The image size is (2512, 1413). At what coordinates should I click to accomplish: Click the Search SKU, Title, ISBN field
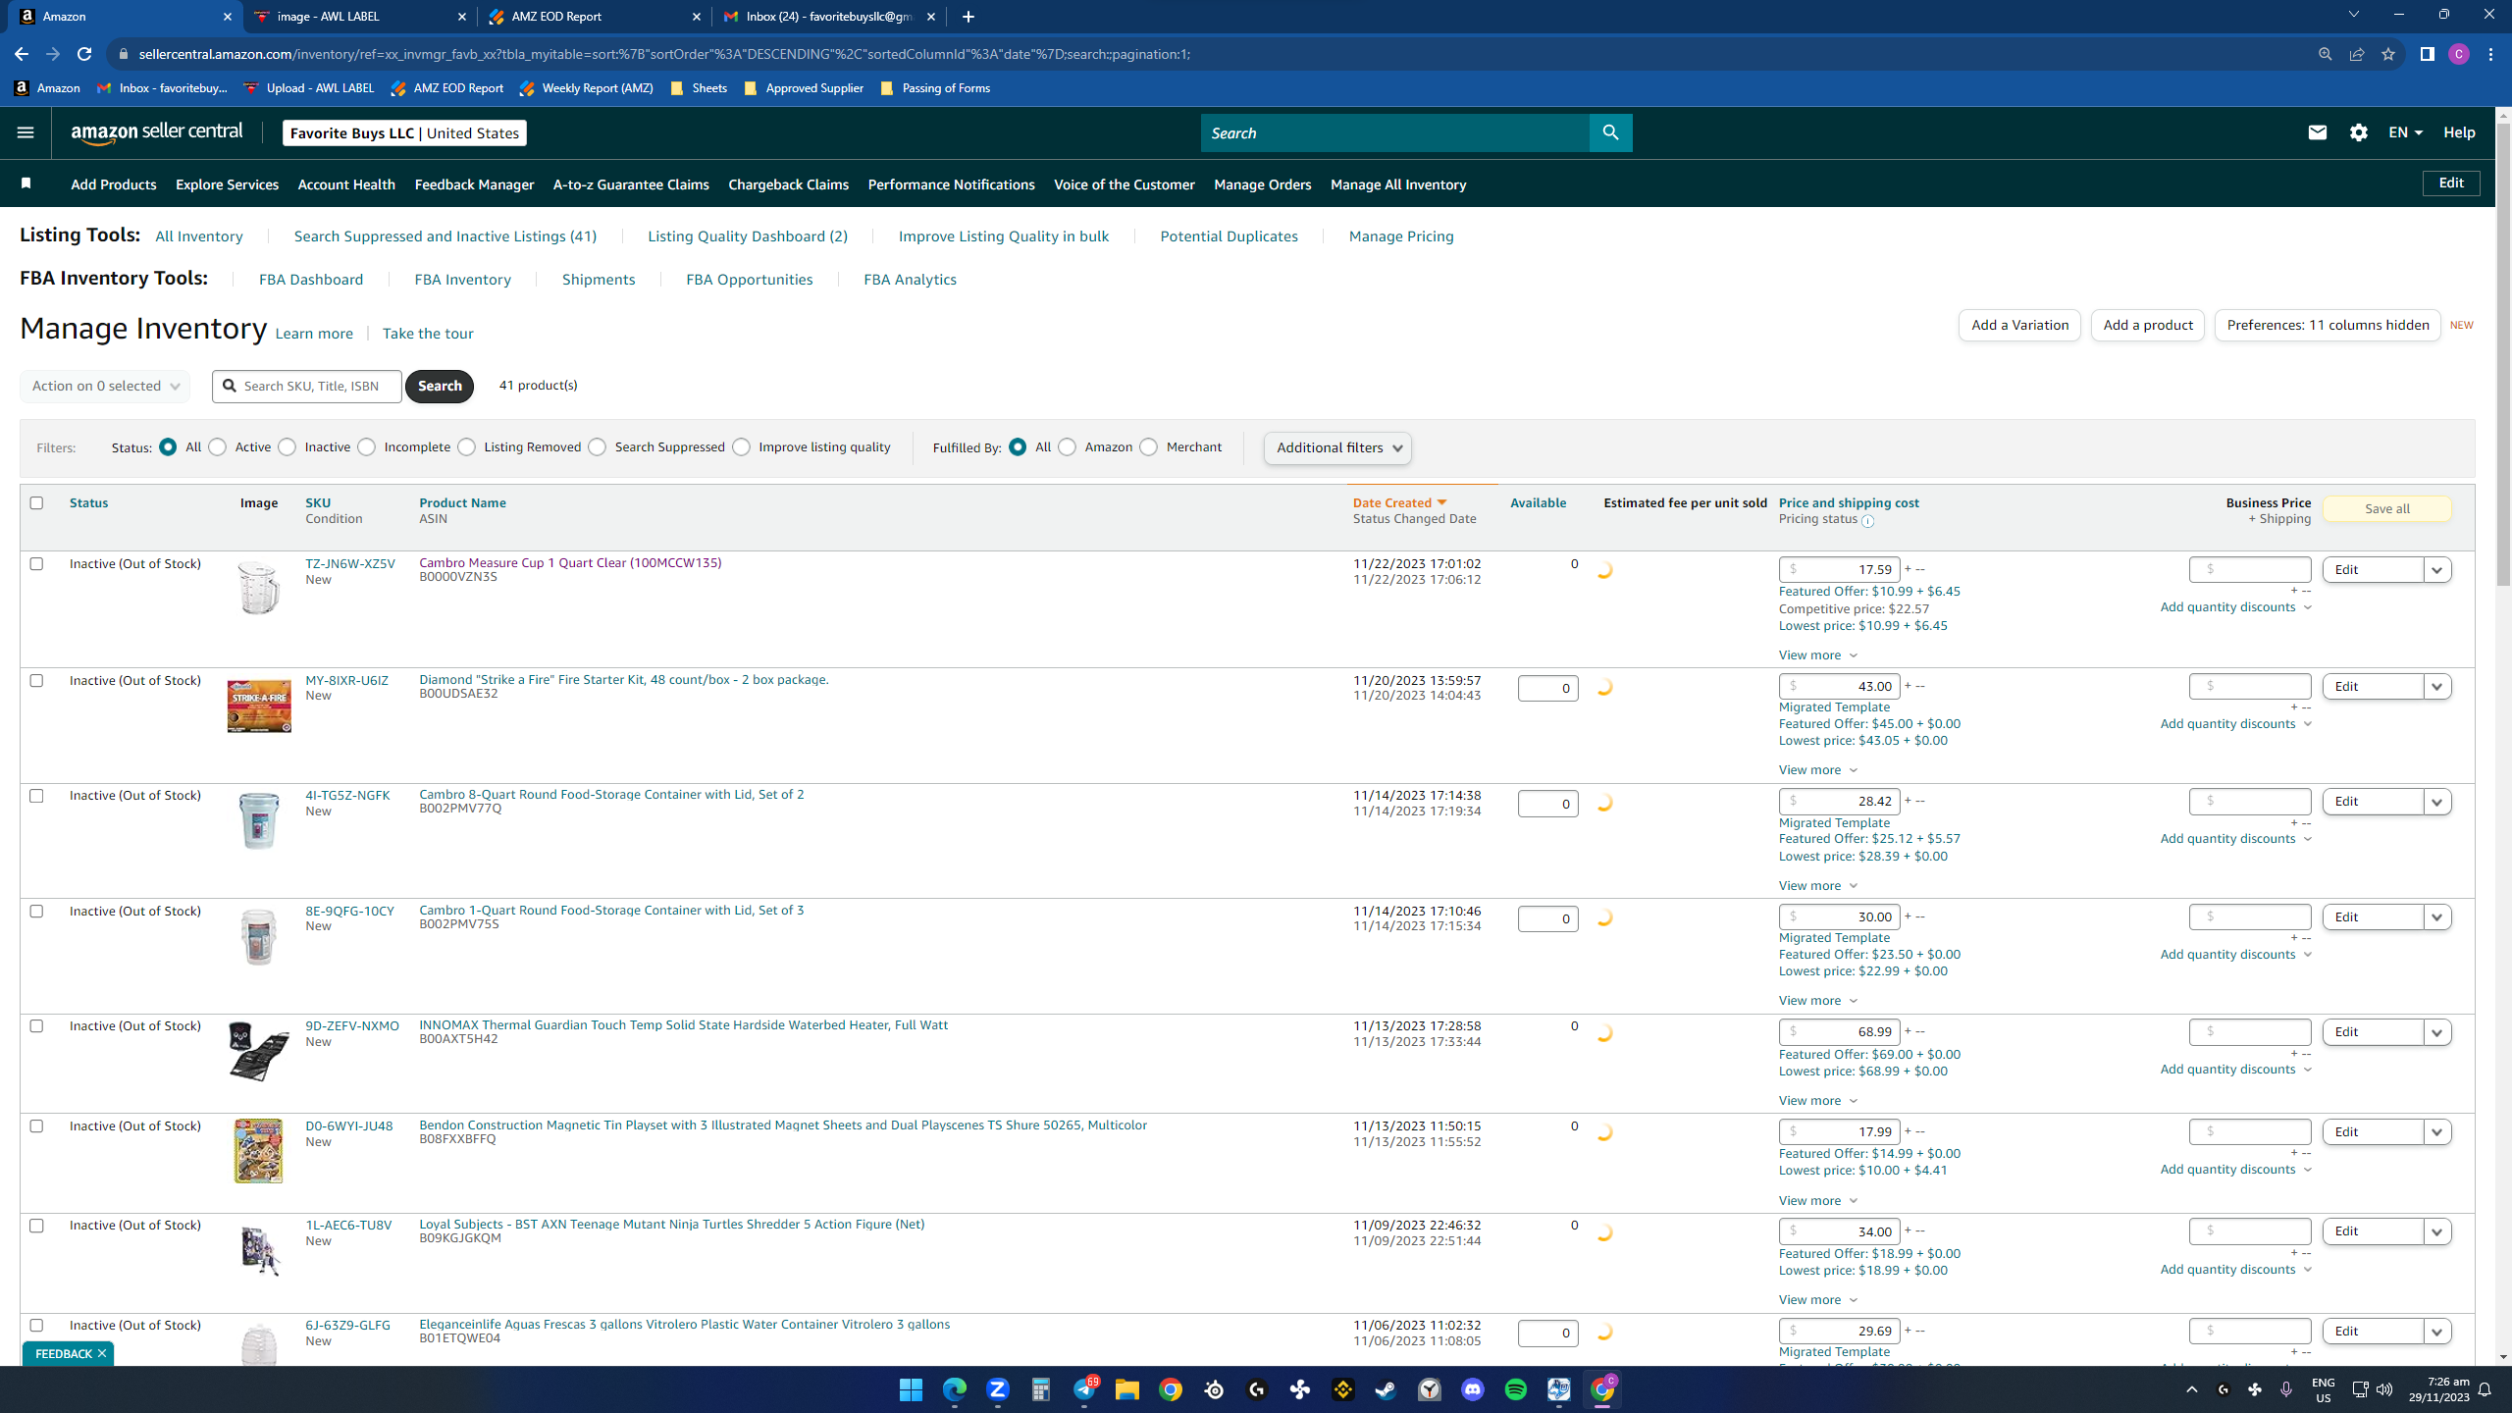307,386
